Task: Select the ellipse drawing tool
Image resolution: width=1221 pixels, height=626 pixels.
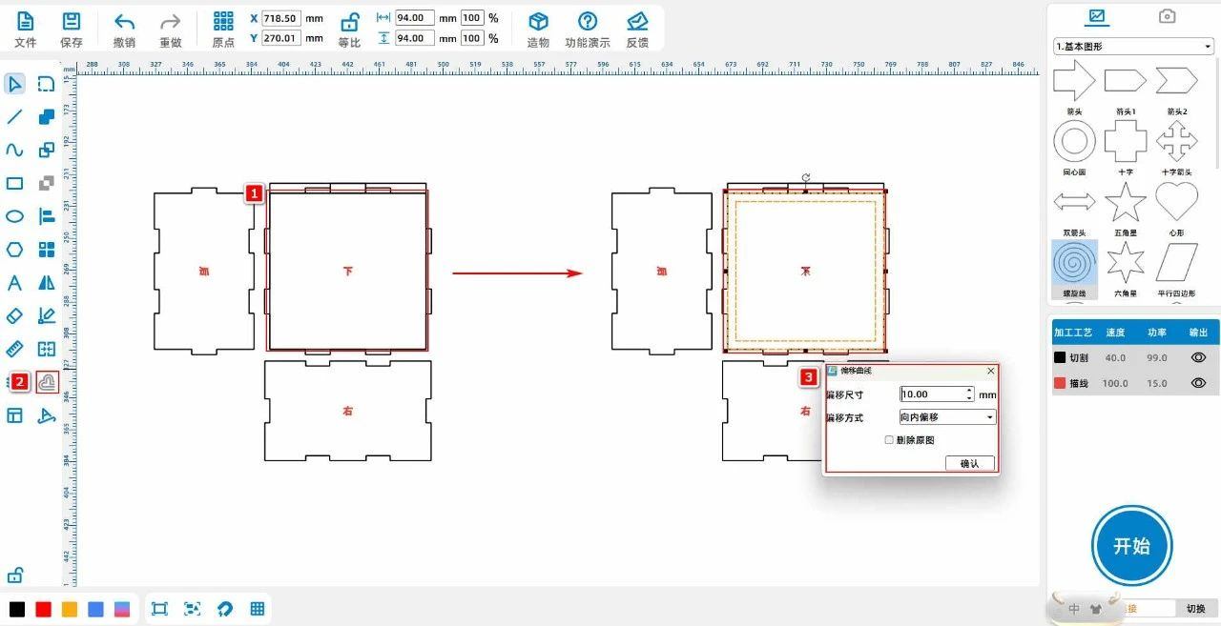Action: [x=14, y=216]
